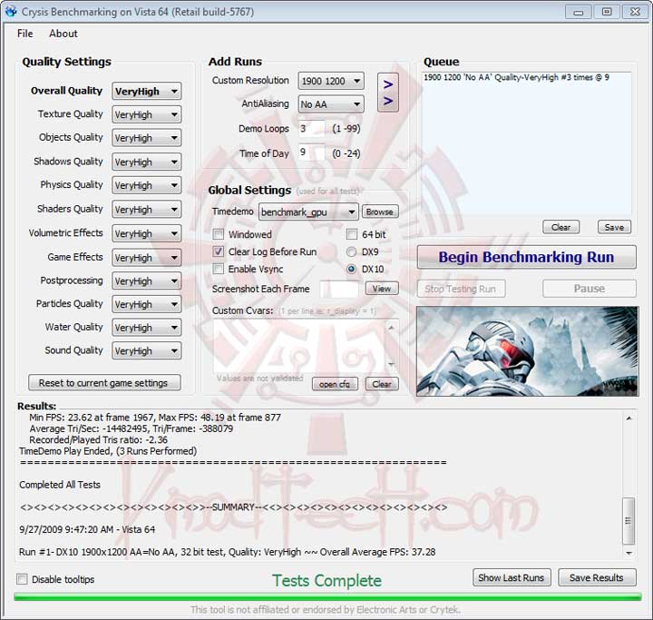Clear the Custom Cvars box
653x620 pixels.
coord(382,384)
